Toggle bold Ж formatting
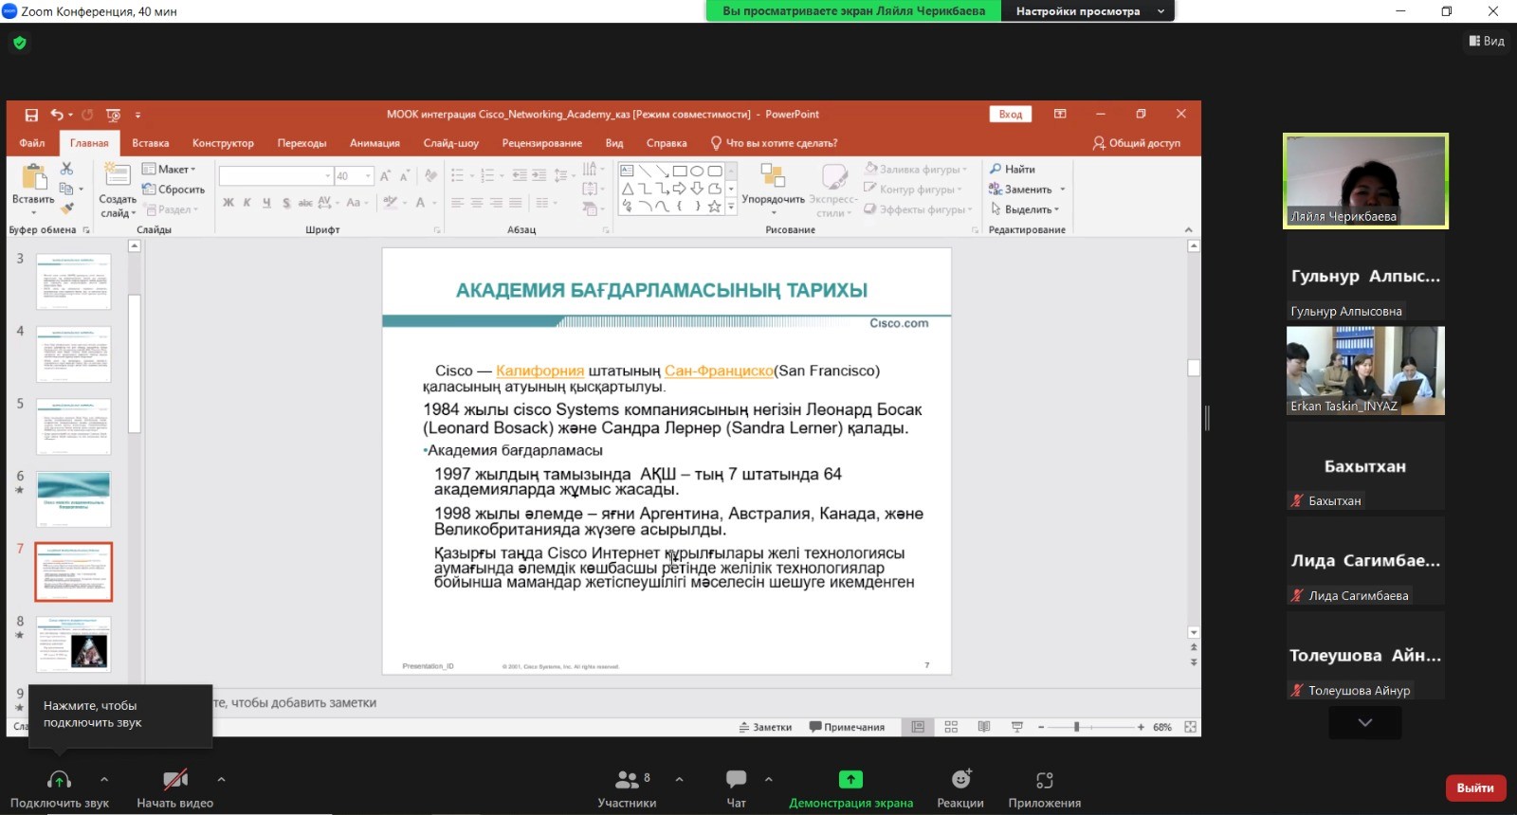The height and width of the screenshot is (815, 1517). tap(228, 202)
